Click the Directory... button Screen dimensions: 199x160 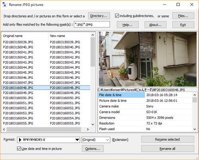point(99,16)
